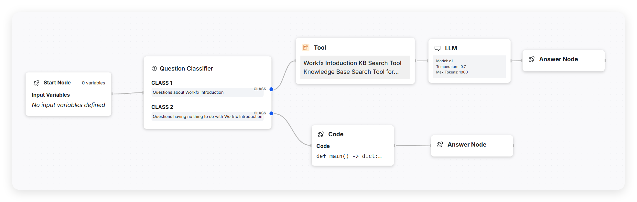Click the CLASS 1 blue output handle

click(x=271, y=89)
